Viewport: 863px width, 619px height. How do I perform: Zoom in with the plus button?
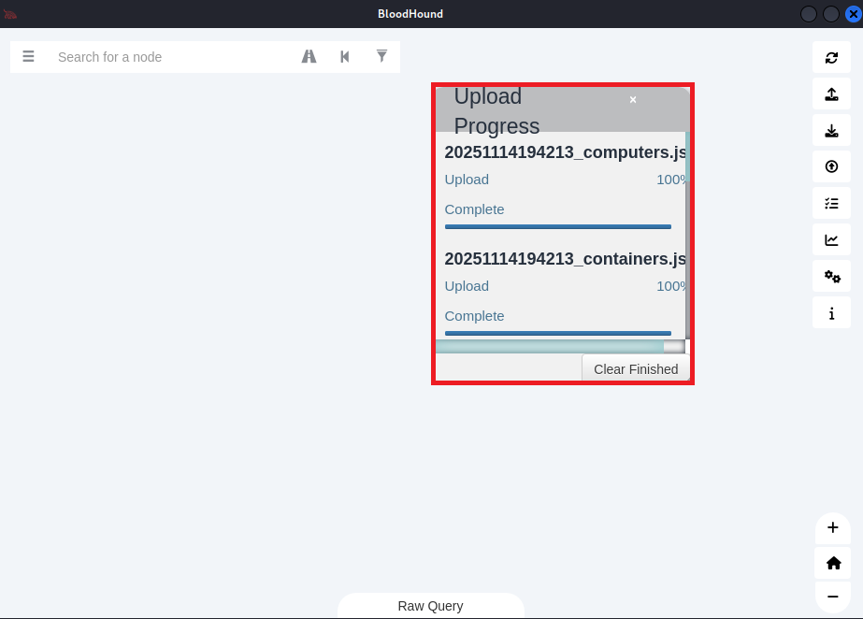pos(833,527)
